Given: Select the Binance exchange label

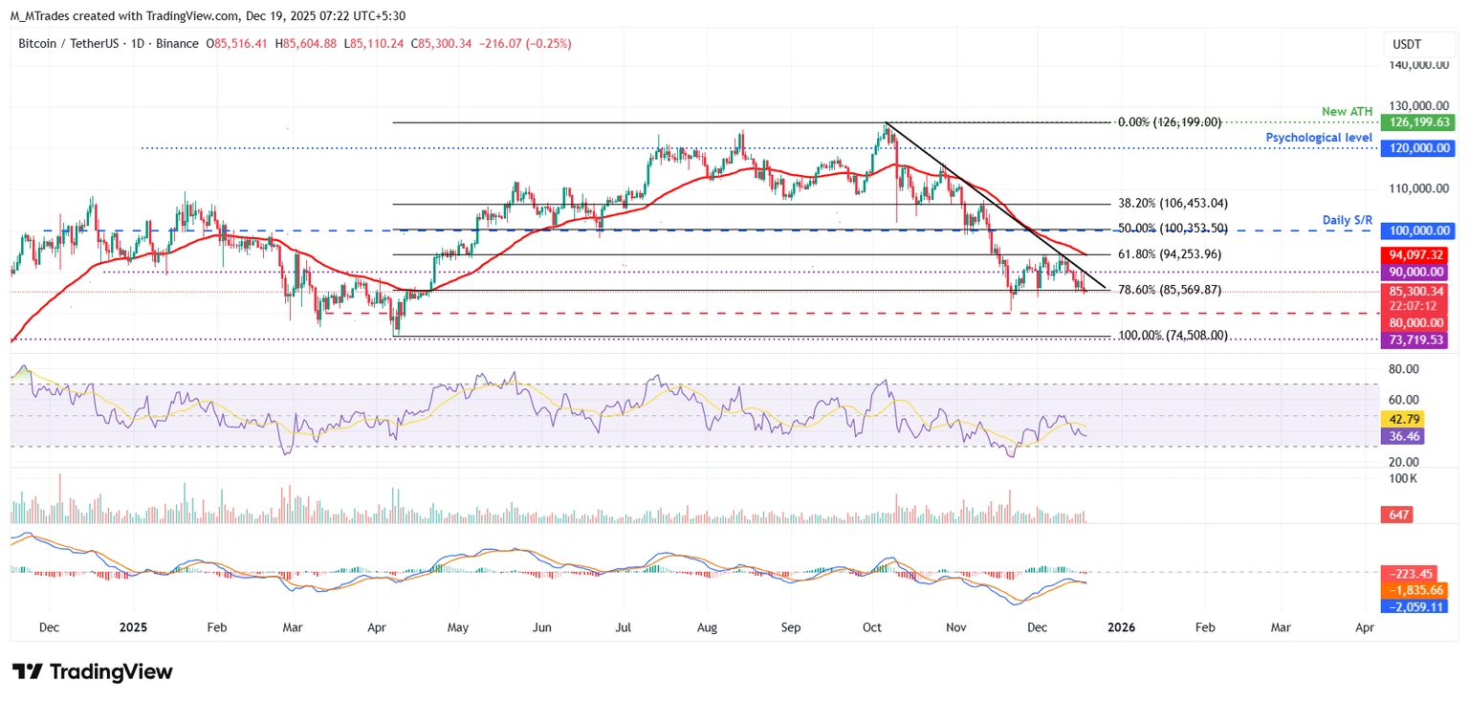Looking at the screenshot, I should pyautogui.click(x=177, y=43).
